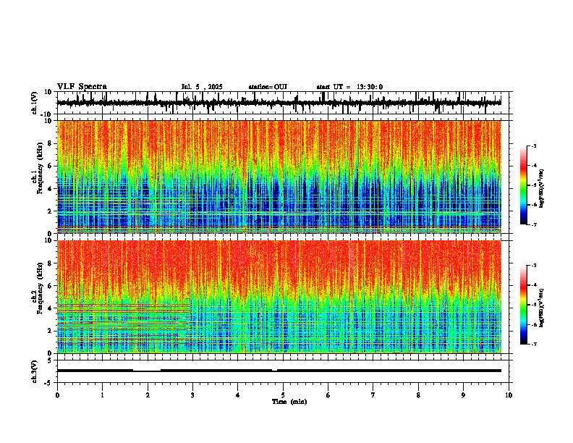Click the ch.2 color bar "log(PSD)" label
The width and height of the screenshot is (573, 443).
[541, 308]
